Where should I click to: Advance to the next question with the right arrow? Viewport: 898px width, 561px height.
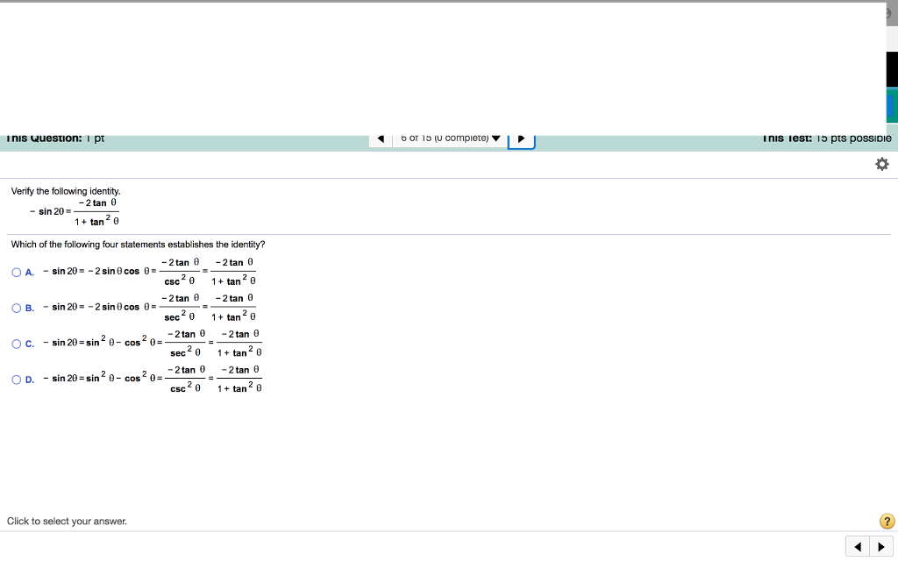coord(521,138)
